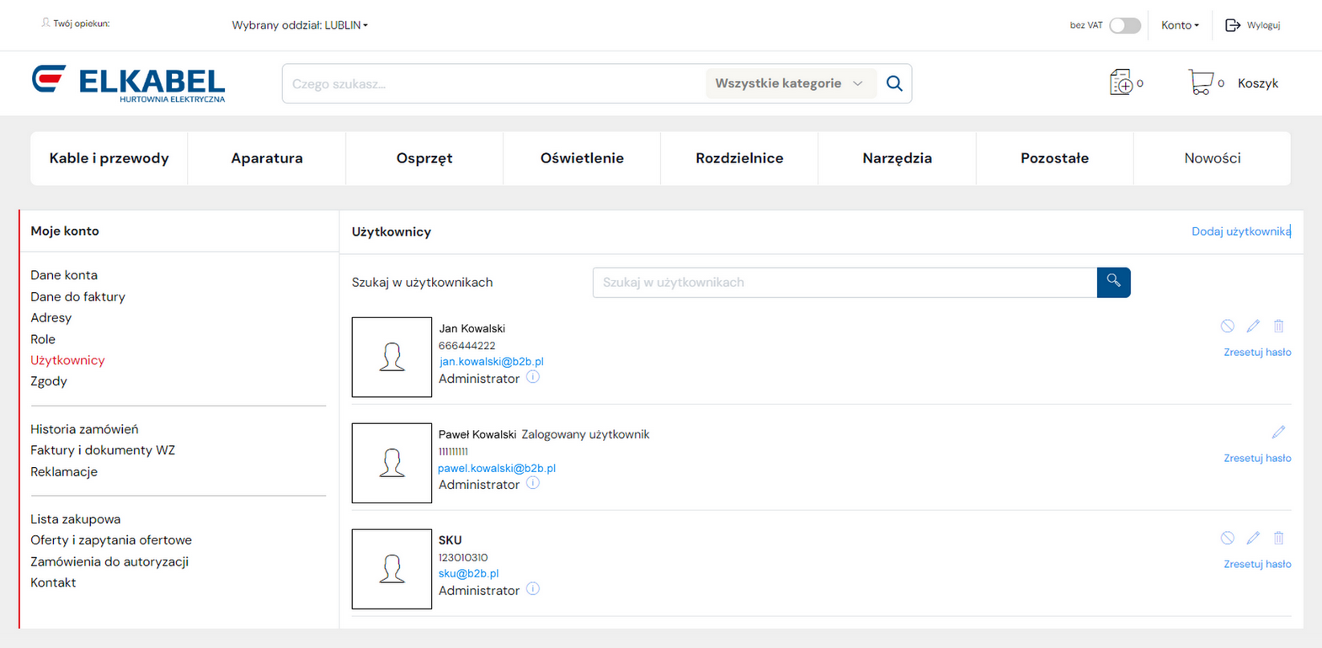Open the shopping list icon next to cart

tap(1121, 82)
